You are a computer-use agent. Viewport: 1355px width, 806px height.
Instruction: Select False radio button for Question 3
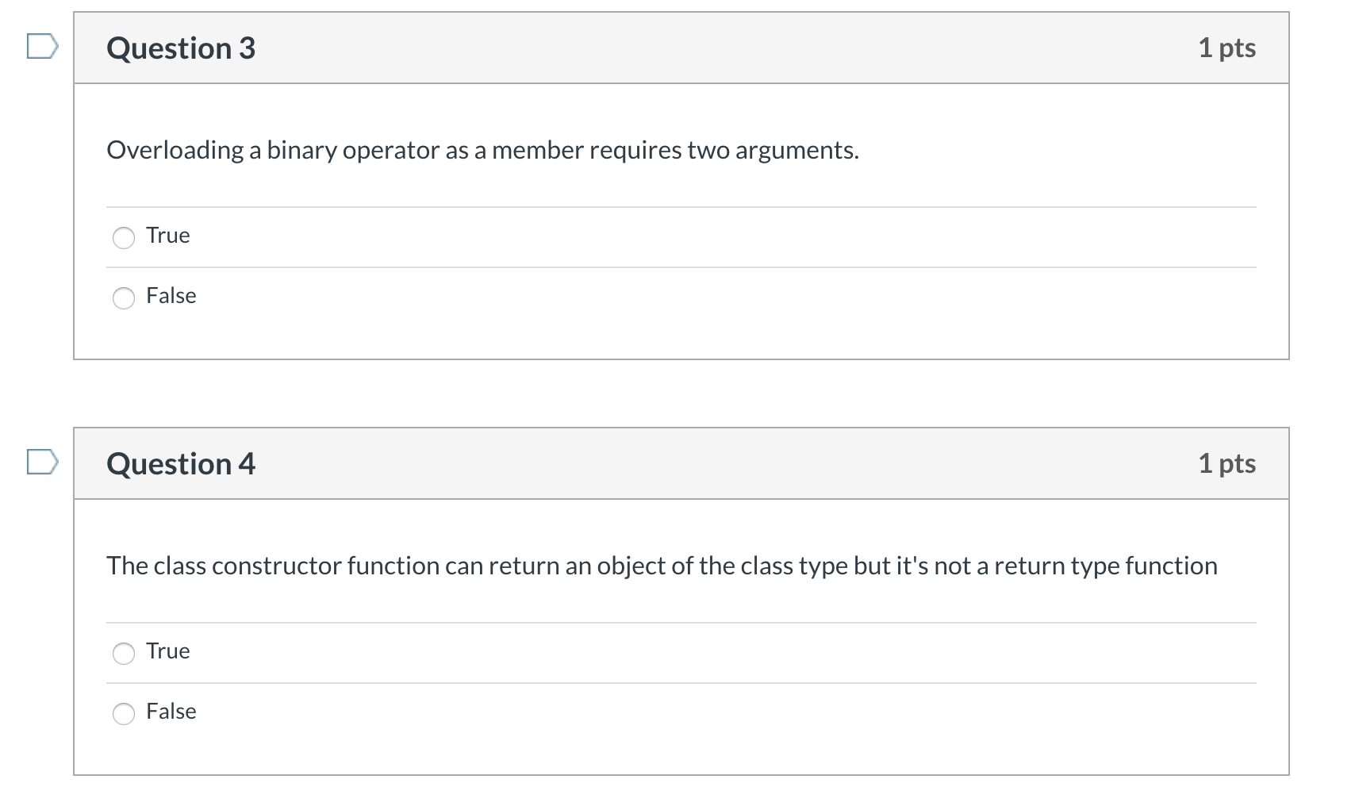pos(124,297)
